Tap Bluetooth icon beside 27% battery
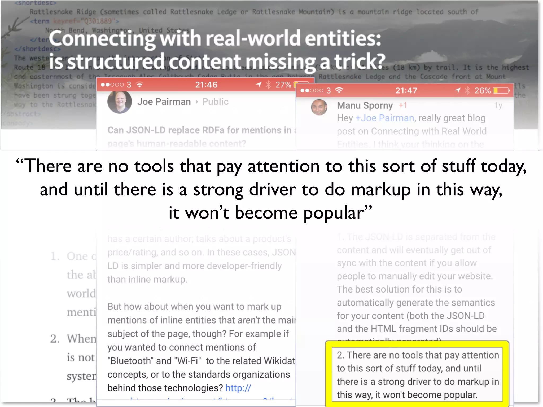 (x=268, y=85)
